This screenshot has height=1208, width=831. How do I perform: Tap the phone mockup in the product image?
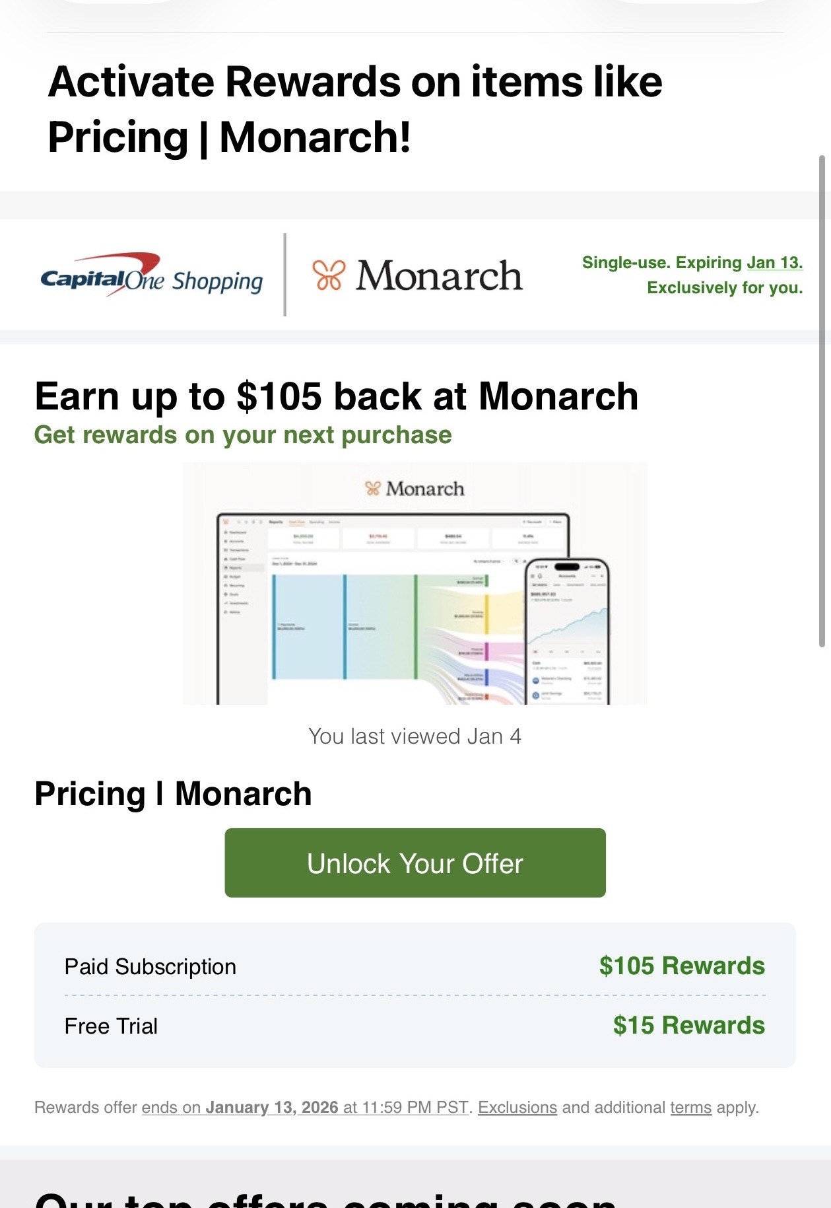(568, 631)
